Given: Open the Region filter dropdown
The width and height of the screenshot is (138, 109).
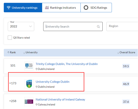Looking at the screenshot, I should tap(122, 26).
